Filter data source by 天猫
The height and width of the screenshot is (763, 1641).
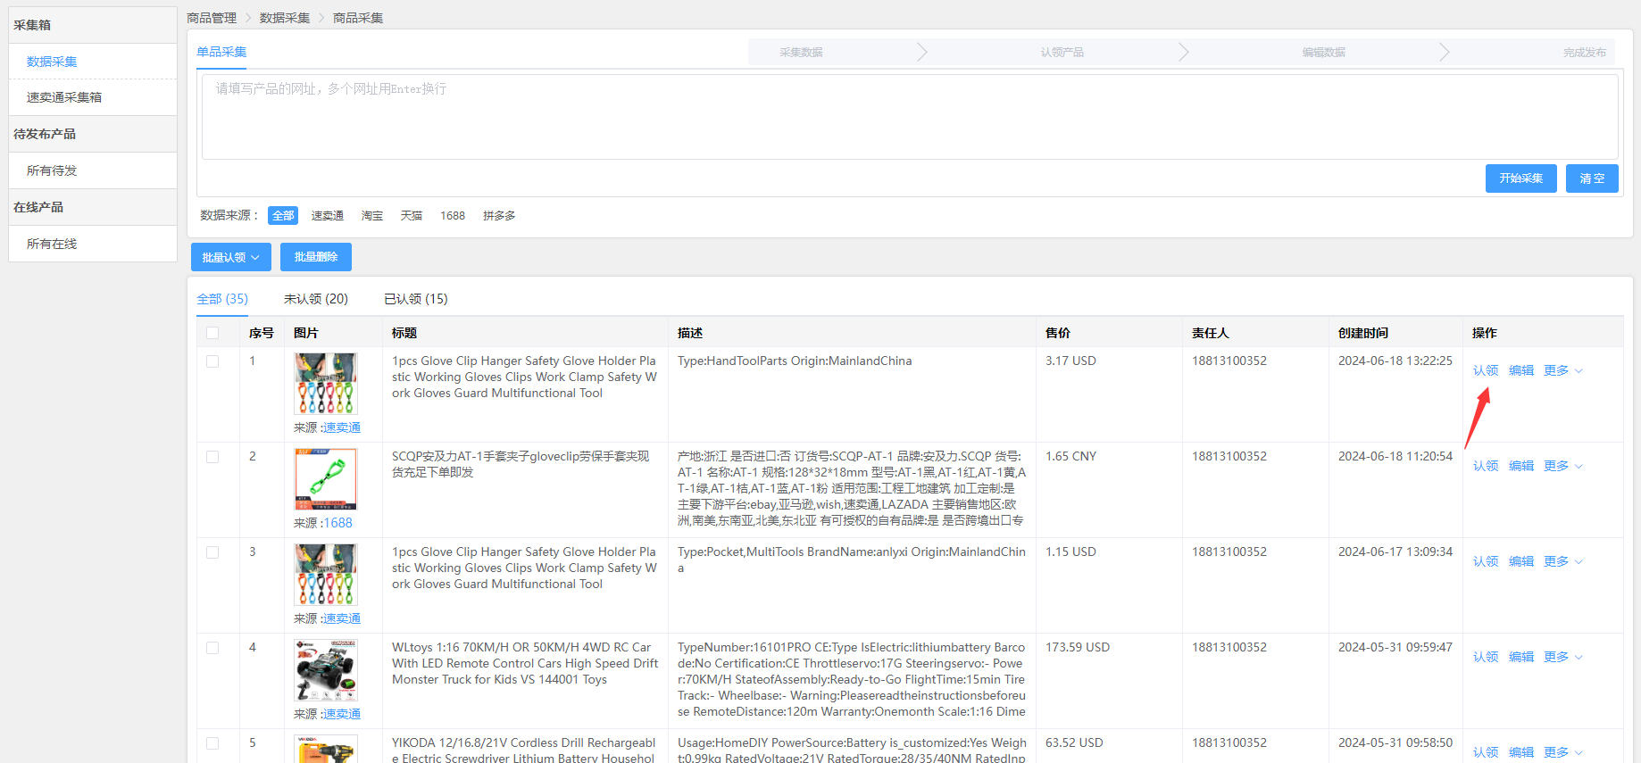click(x=412, y=216)
